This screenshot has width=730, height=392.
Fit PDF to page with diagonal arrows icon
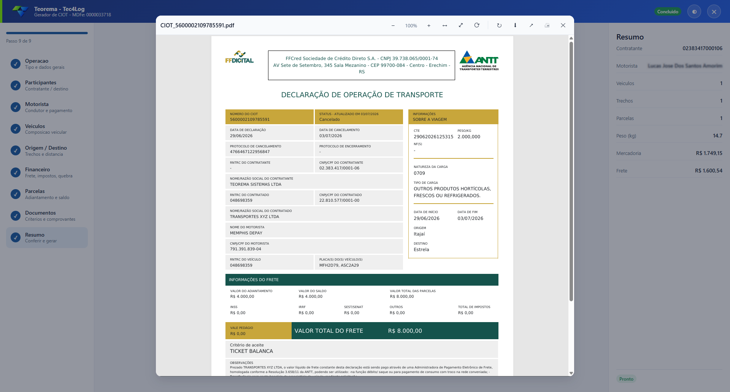click(x=461, y=25)
